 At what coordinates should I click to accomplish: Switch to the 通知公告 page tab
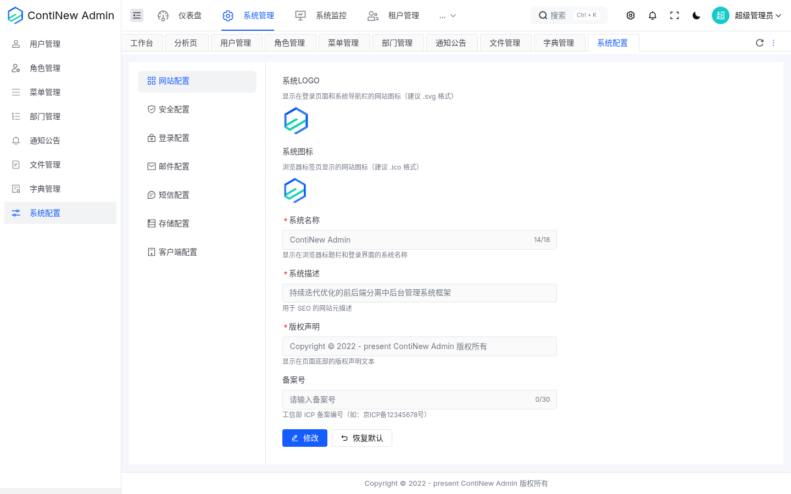451,43
